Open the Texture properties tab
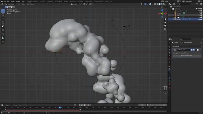The width and height of the screenshot is (203, 114). (x=169, y=88)
